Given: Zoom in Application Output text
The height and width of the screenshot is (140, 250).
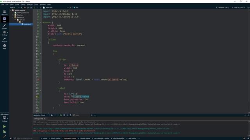Looking at the screenshot, I should tap(92, 115).
